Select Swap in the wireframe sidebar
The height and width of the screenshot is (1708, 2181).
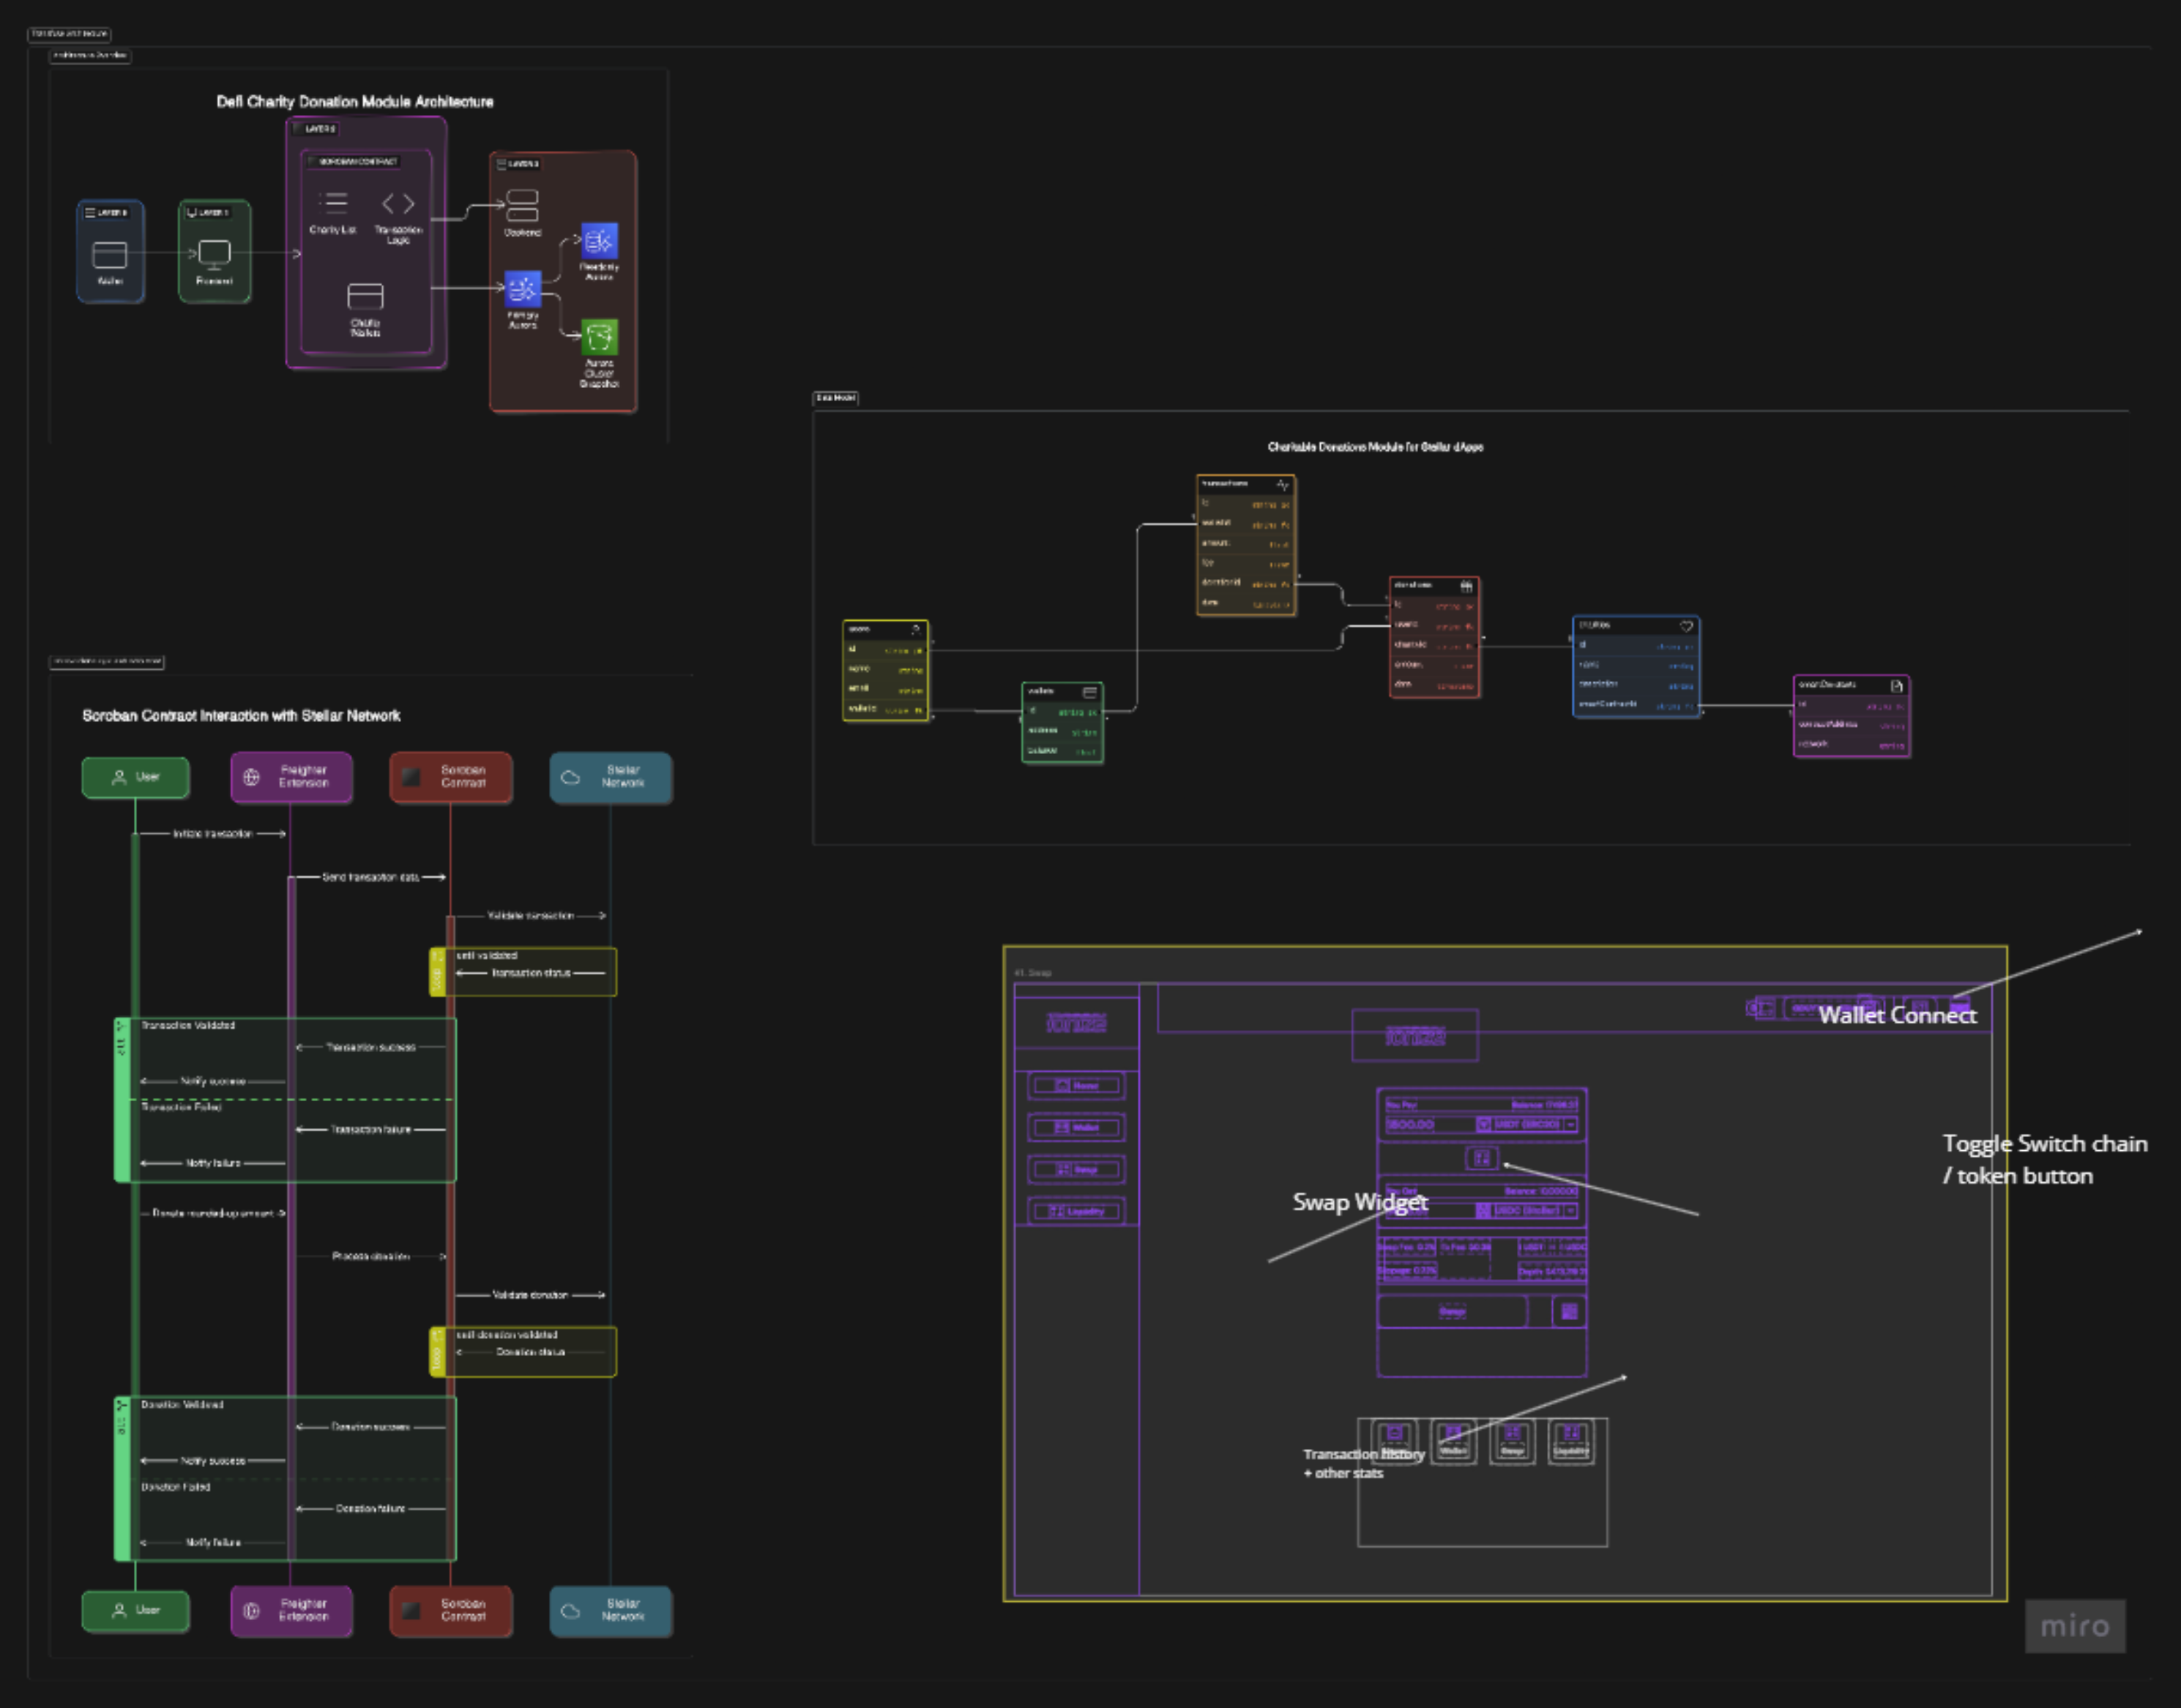(x=1076, y=1169)
